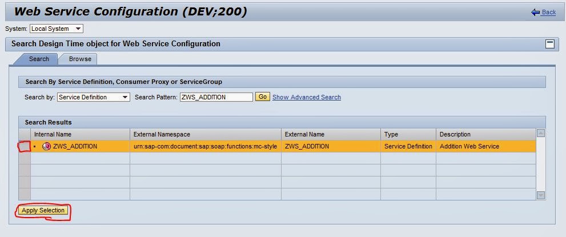Click the Back link text

(549, 12)
